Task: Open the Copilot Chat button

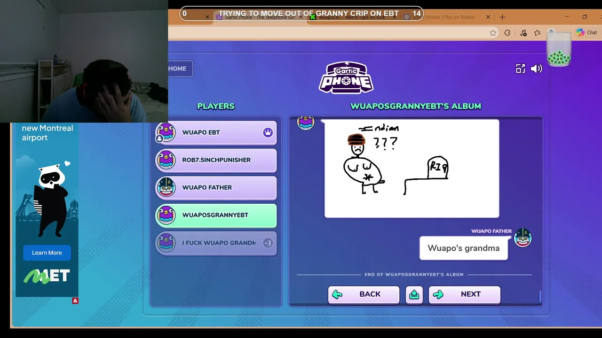Action: (586, 32)
